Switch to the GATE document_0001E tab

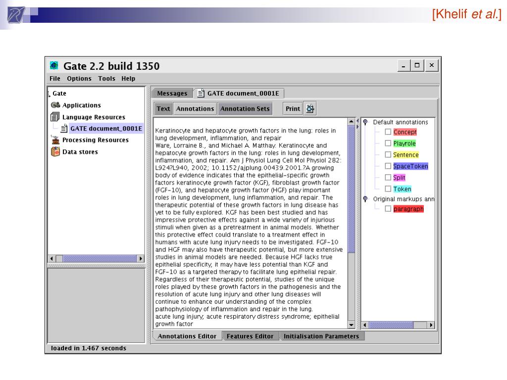click(239, 94)
